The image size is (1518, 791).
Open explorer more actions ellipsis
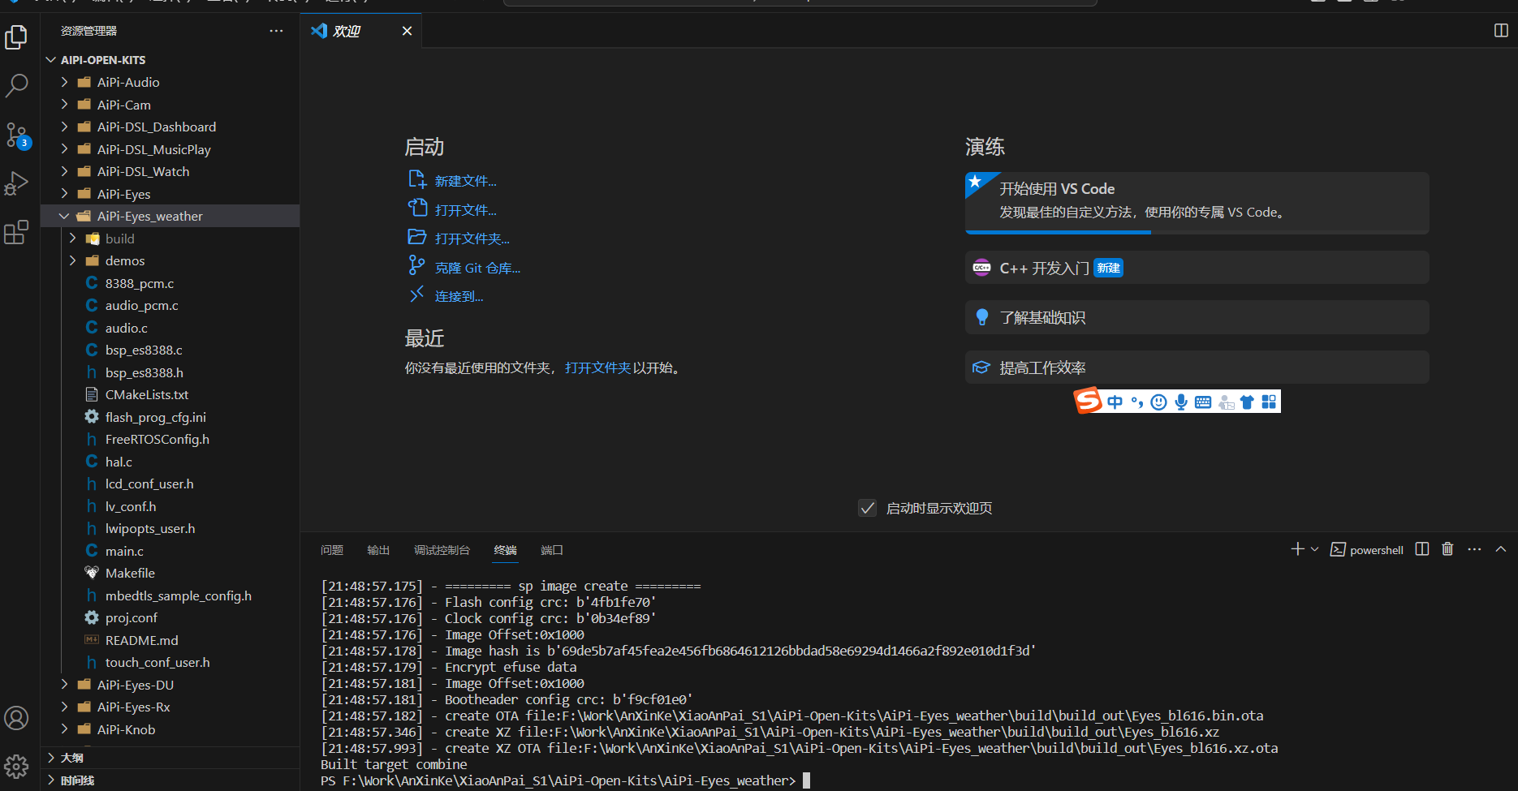point(276,31)
